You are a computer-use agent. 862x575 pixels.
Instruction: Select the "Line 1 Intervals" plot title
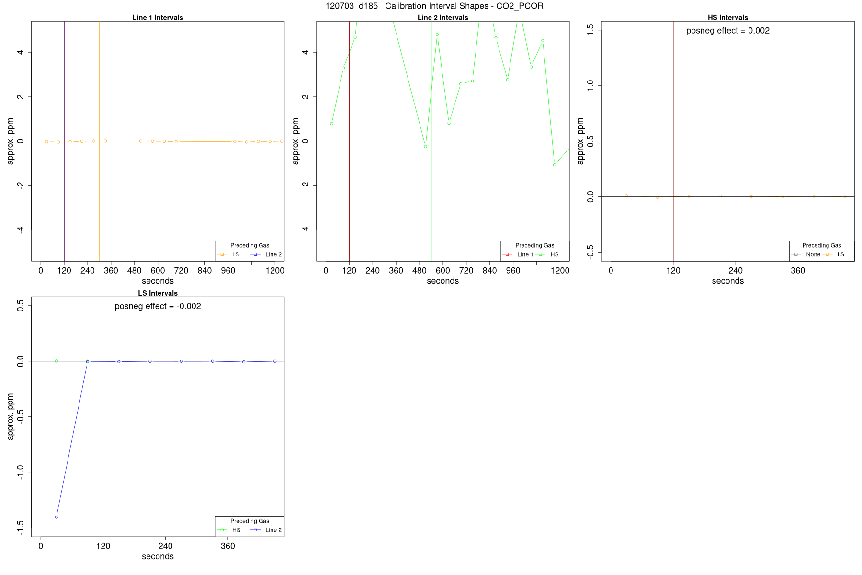[x=158, y=18]
